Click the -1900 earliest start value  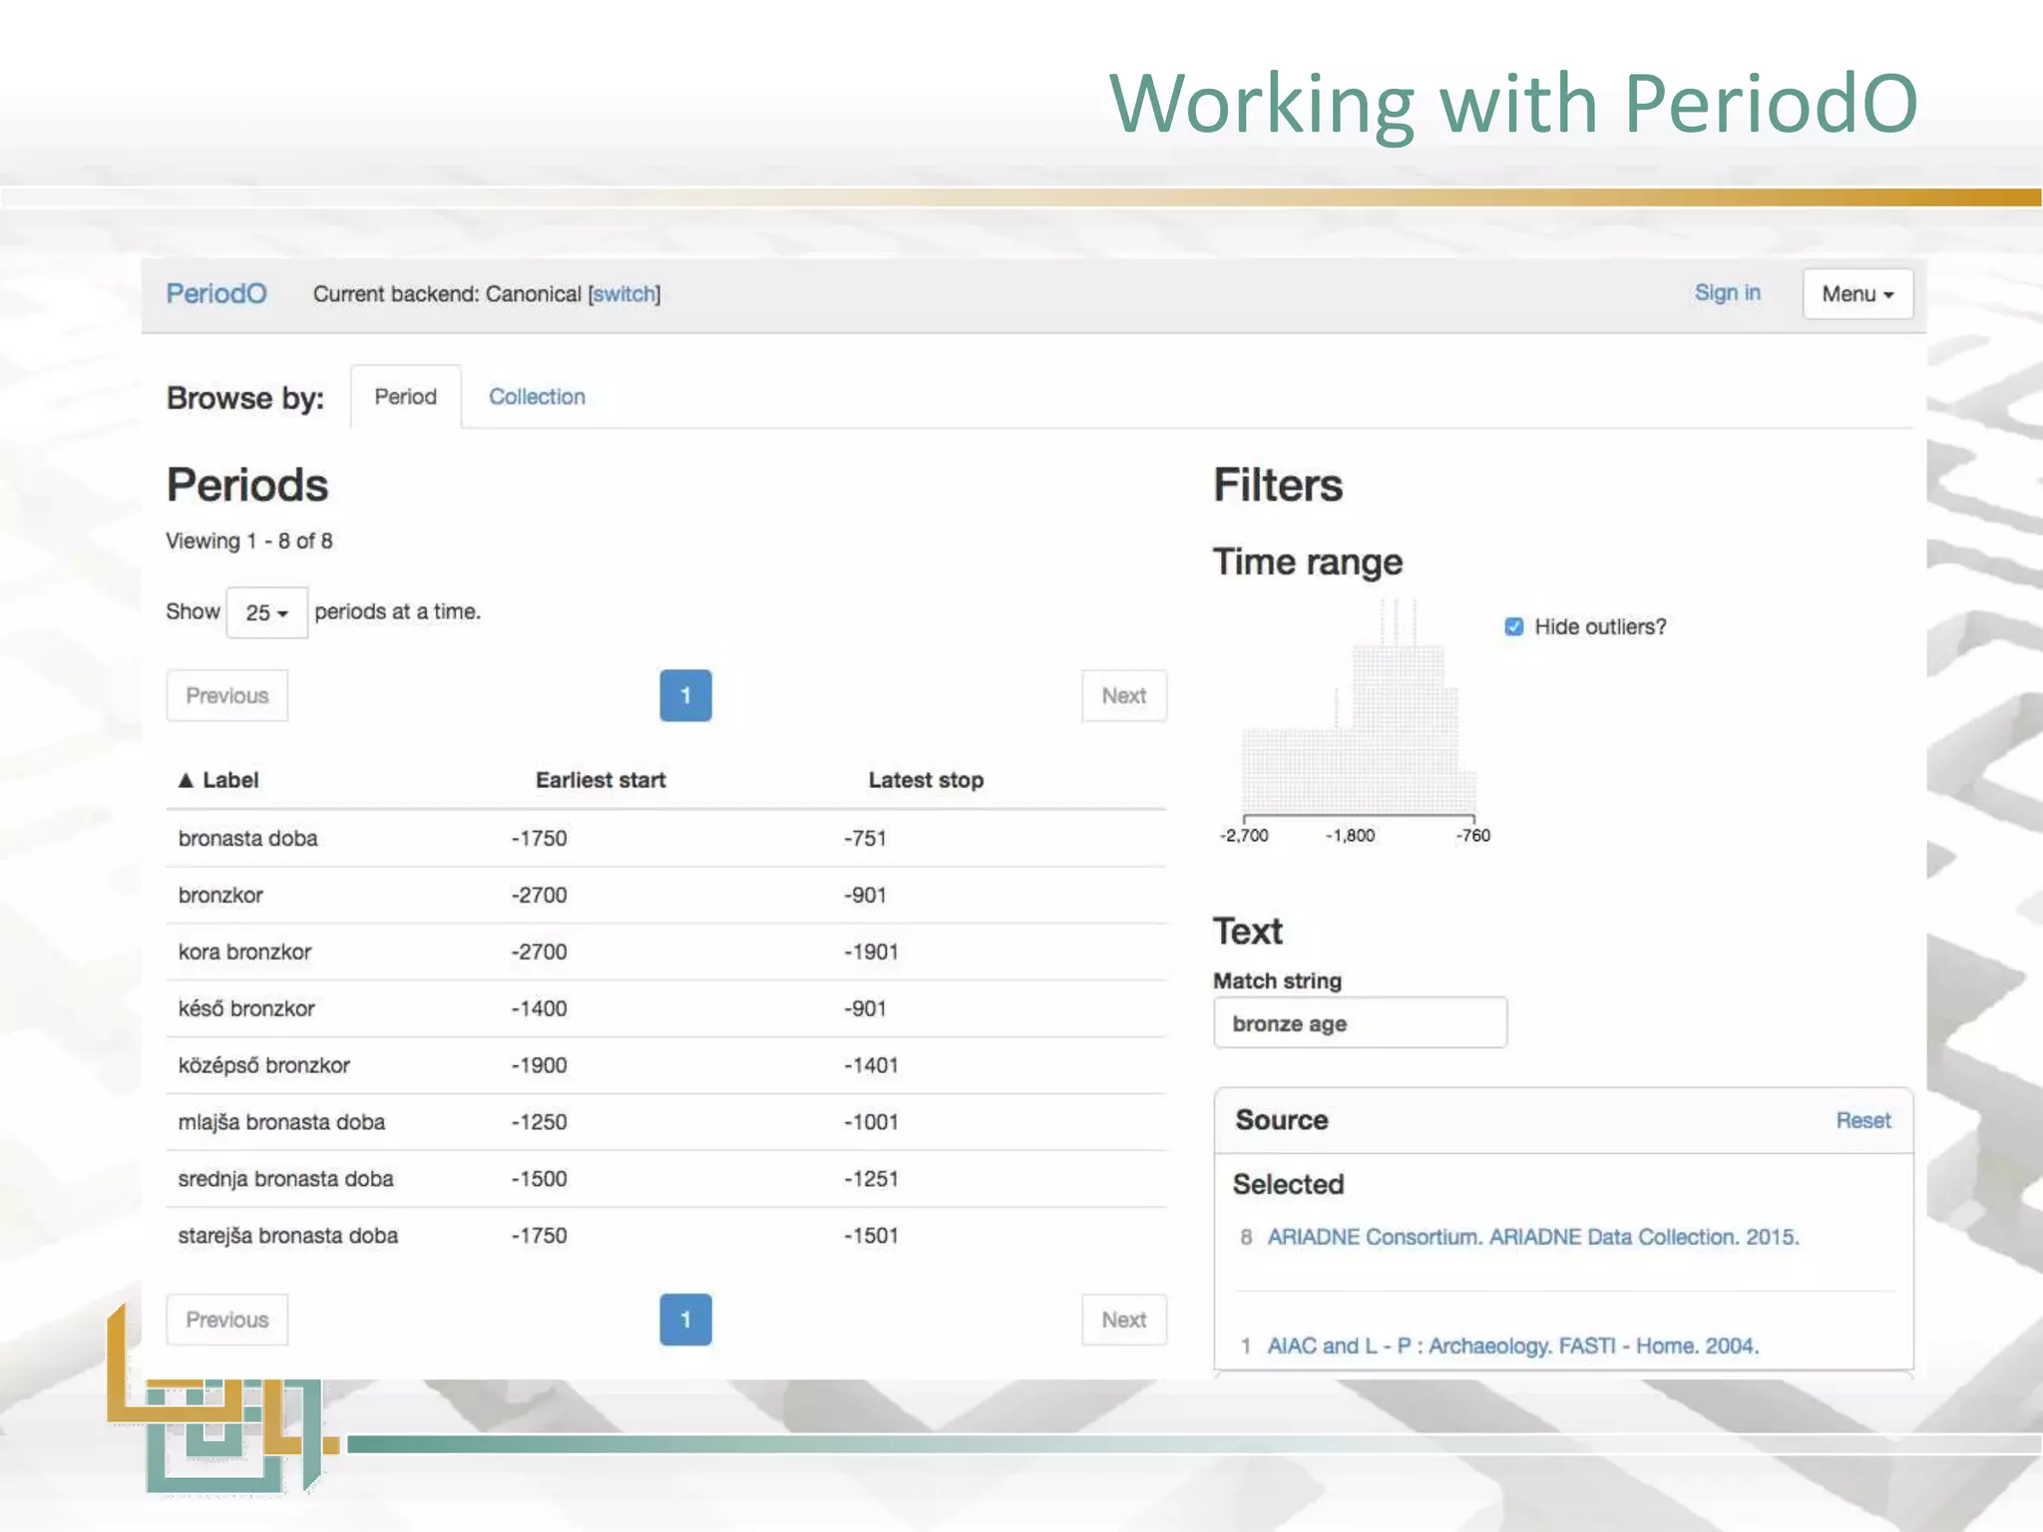(540, 1065)
